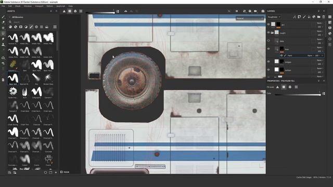Toggle visibility of the bridges layer
This screenshot has height=187, width=333.
[x=268, y=61]
